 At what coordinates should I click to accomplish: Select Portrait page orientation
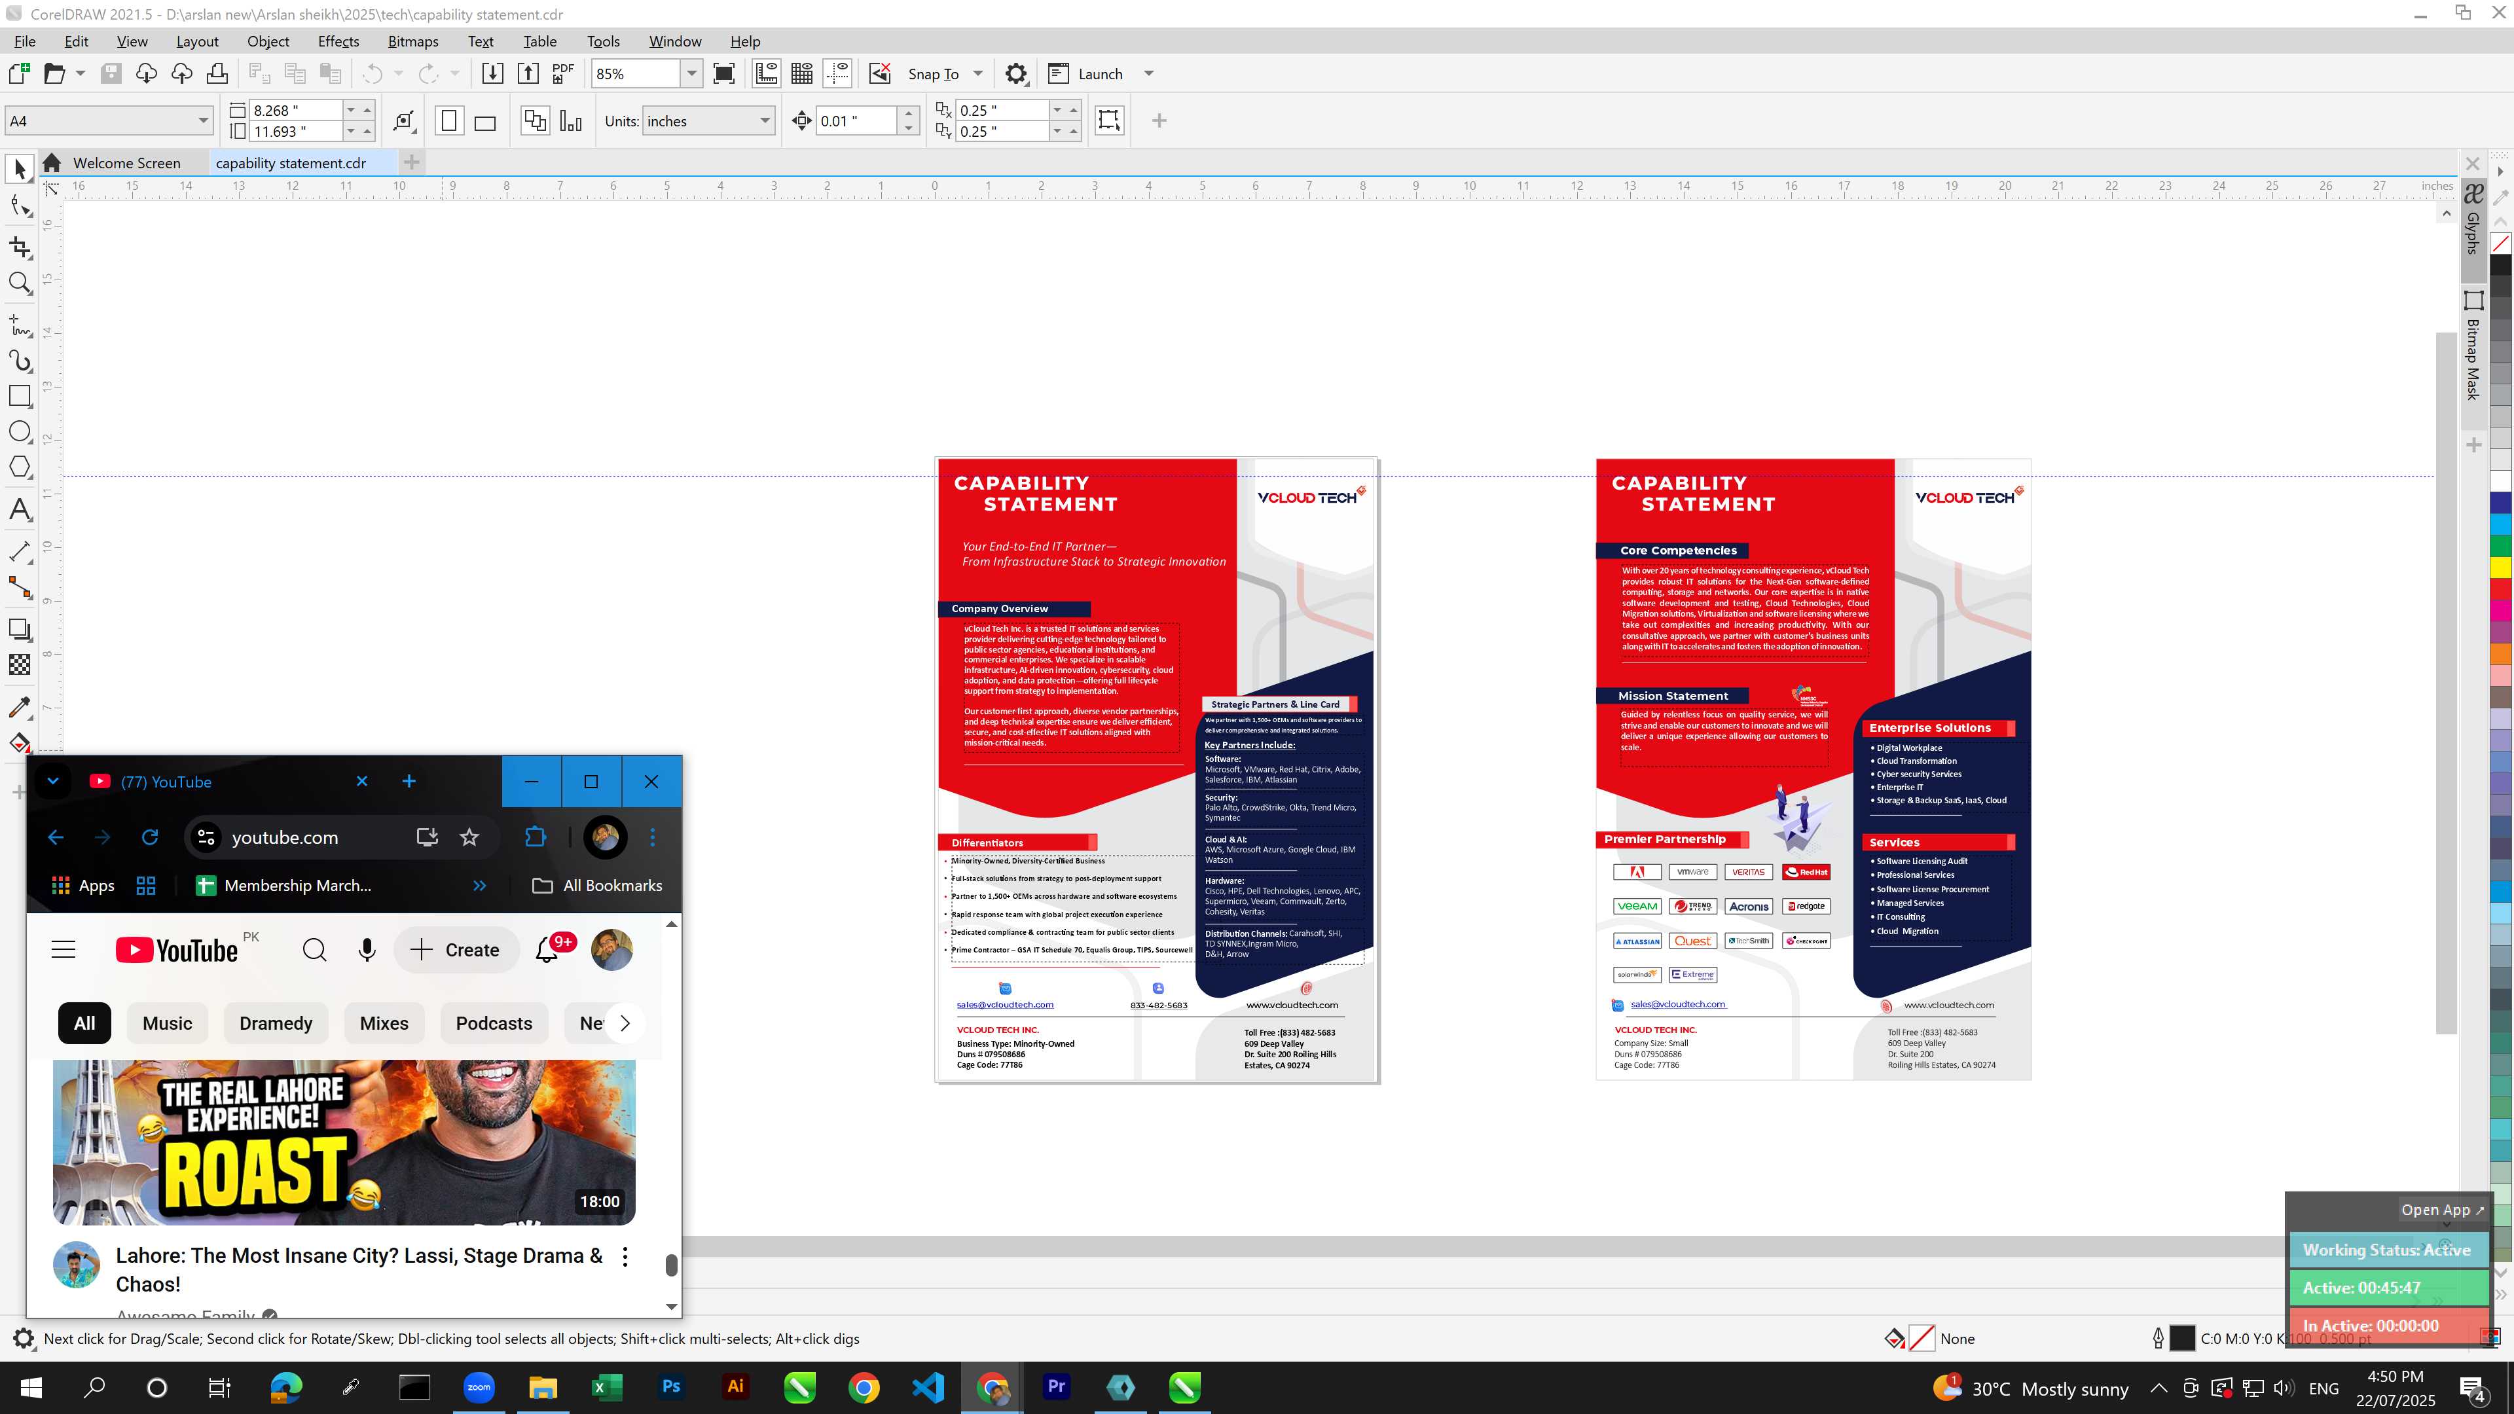pyautogui.click(x=449, y=121)
